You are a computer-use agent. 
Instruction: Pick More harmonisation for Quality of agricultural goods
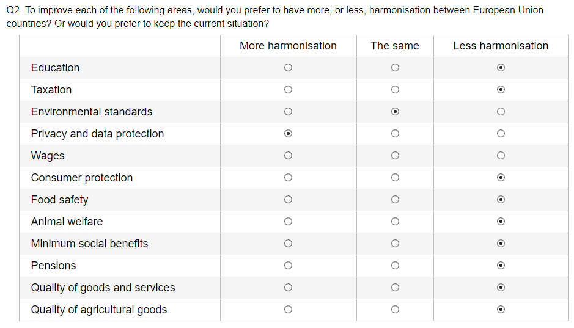click(x=288, y=310)
